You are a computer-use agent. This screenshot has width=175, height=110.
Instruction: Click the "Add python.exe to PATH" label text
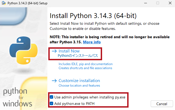[x=74, y=104]
